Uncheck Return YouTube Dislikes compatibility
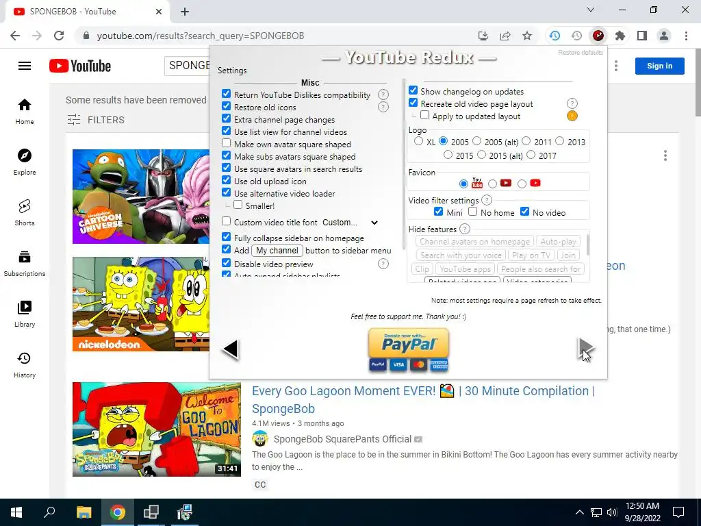Screen dimensions: 701x526 point(226,94)
